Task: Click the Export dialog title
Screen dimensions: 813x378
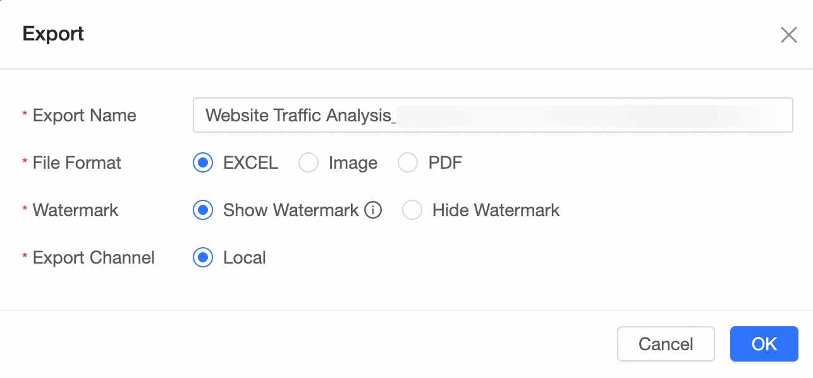Action: (x=53, y=34)
